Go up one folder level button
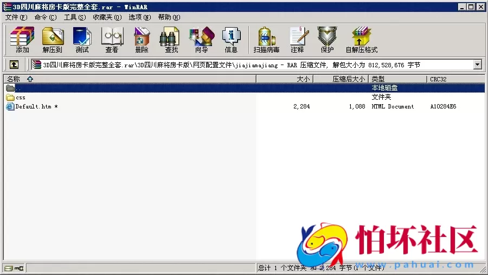This screenshot has height=275, width=488. (14, 65)
